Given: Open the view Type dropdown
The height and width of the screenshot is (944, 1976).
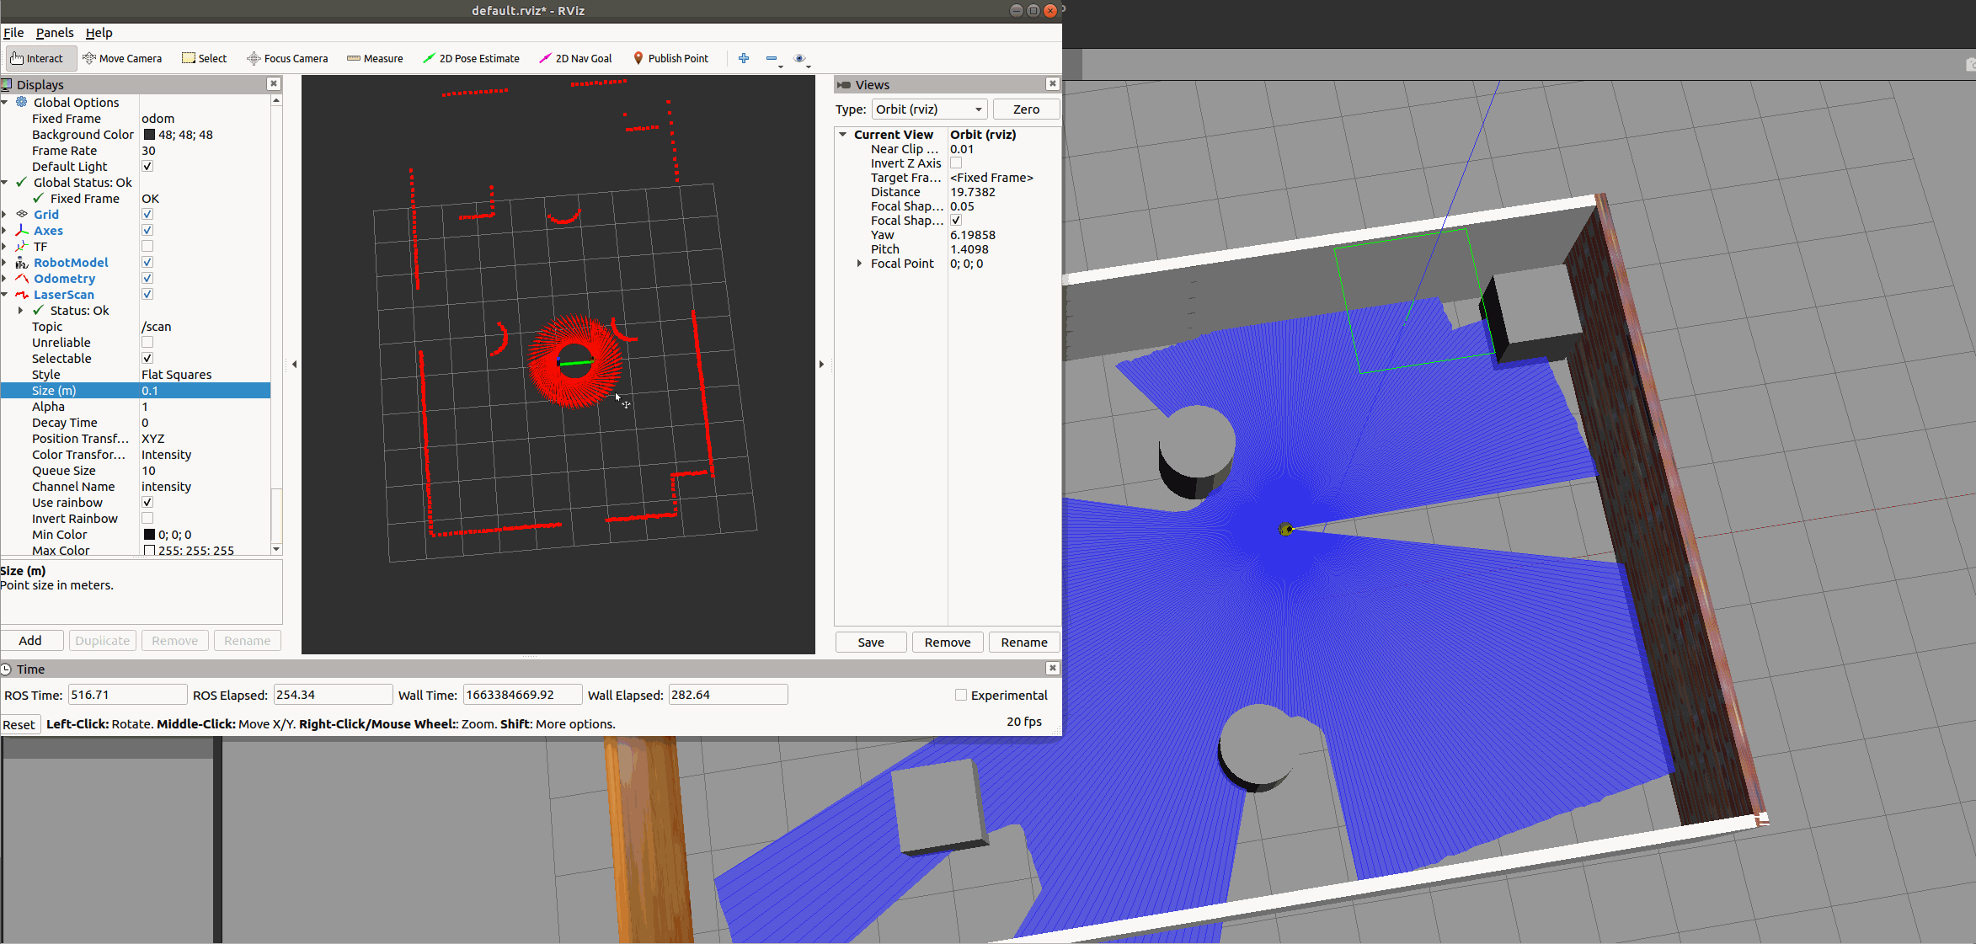Looking at the screenshot, I should pyautogui.click(x=929, y=109).
